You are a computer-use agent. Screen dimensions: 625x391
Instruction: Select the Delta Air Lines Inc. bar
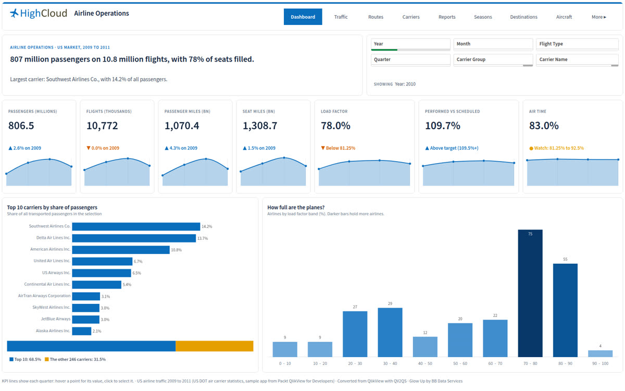(134, 238)
